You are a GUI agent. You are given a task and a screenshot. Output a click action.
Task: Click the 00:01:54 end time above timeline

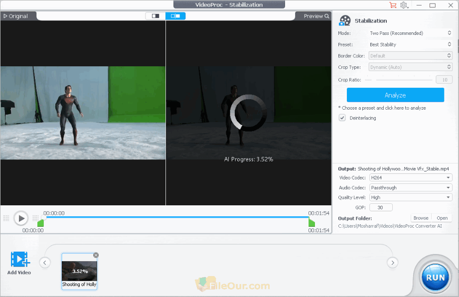318,213
